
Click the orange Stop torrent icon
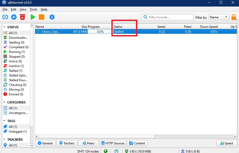42,17
